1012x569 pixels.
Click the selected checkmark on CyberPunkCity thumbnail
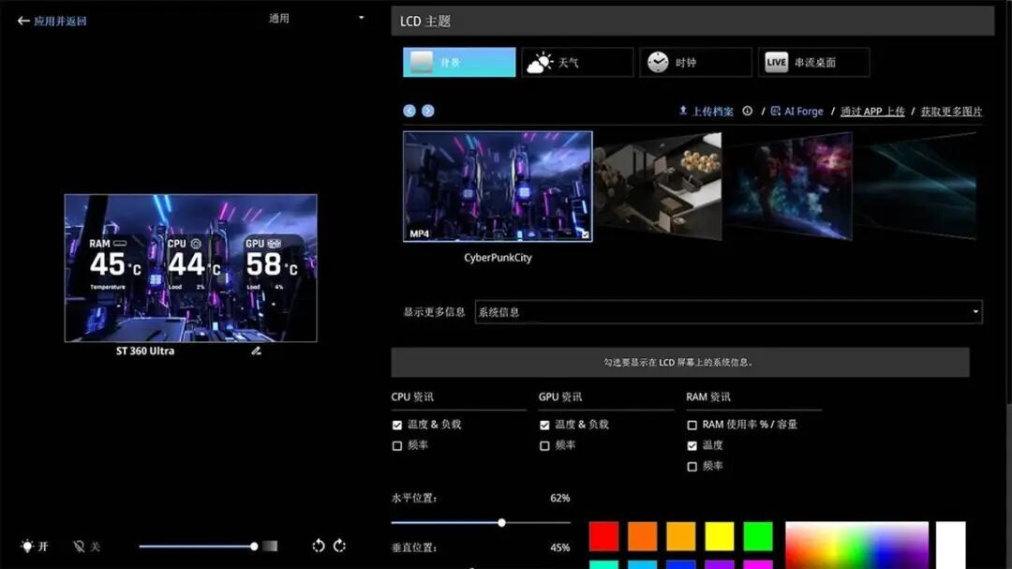coord(585,234)
